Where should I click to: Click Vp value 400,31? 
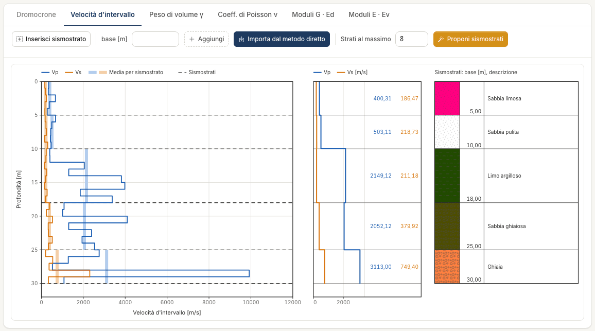pyautogui.click(x=382, y=98)
